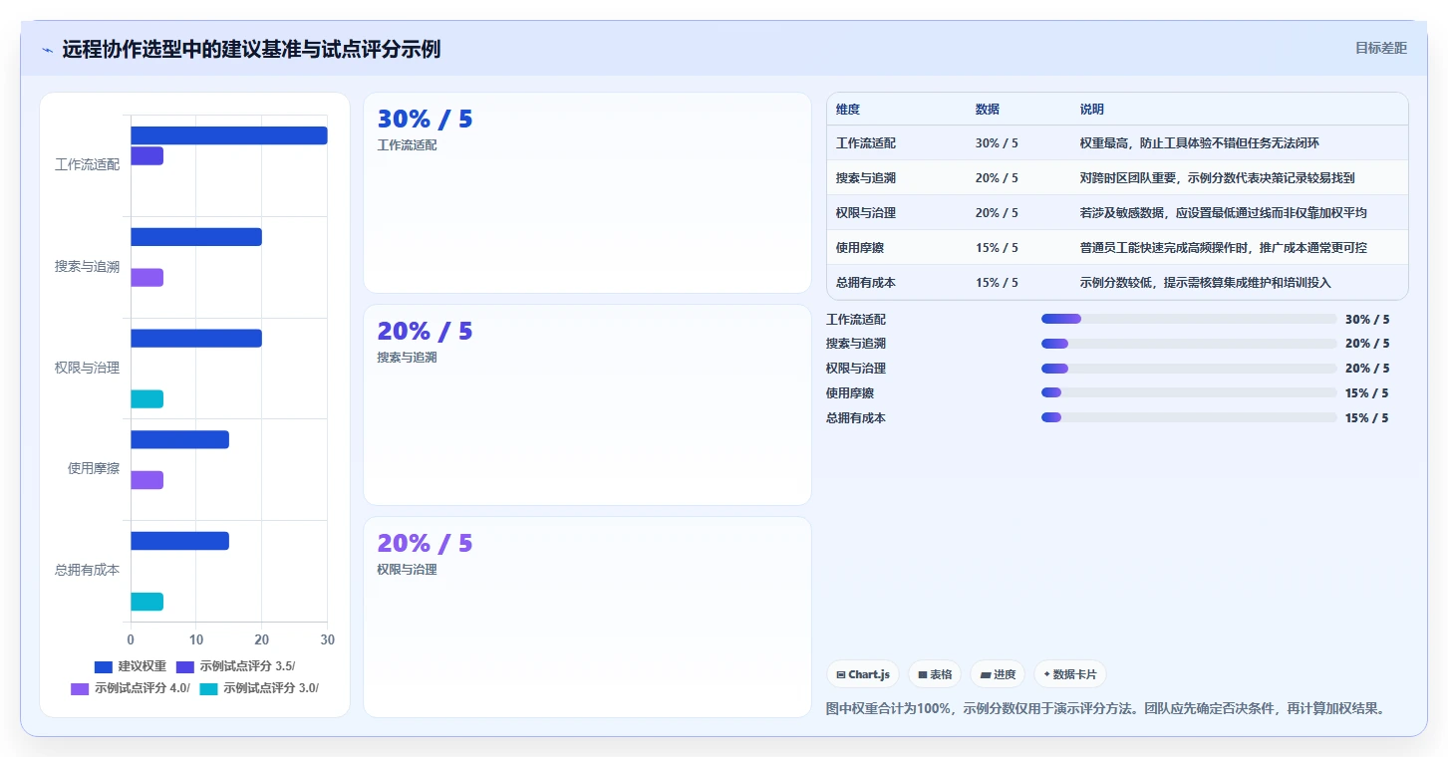Toggle the 示例试点评分 3.5/ legend entry
The image size is (1448, 757).
point(236,666)
